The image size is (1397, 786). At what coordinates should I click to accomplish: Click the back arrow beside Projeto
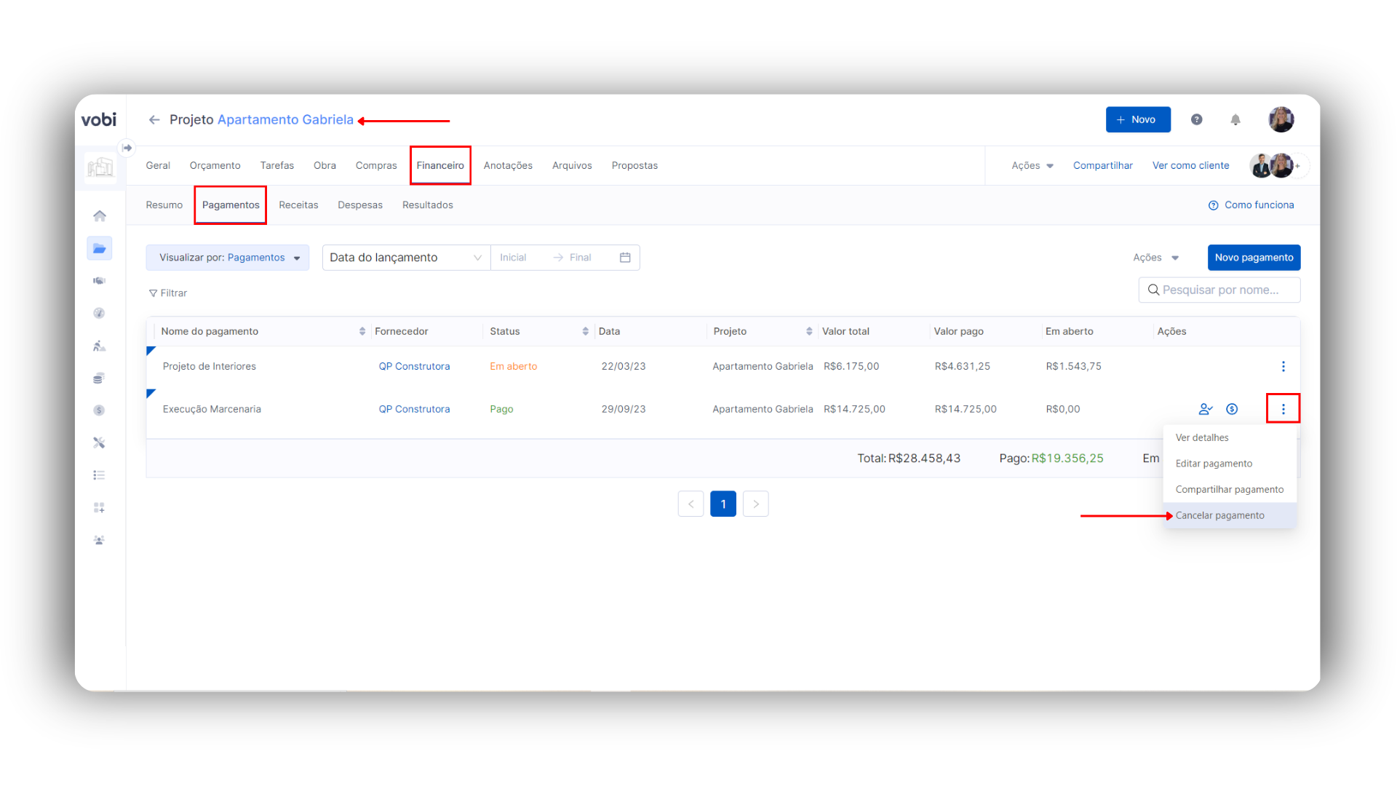[x=154, y=120]
